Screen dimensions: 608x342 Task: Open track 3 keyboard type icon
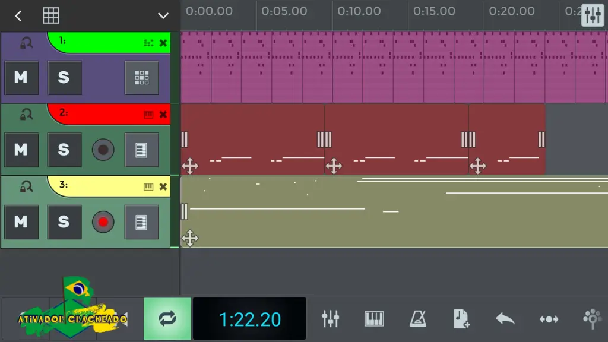pyautogui.click(x=148, y=187)
